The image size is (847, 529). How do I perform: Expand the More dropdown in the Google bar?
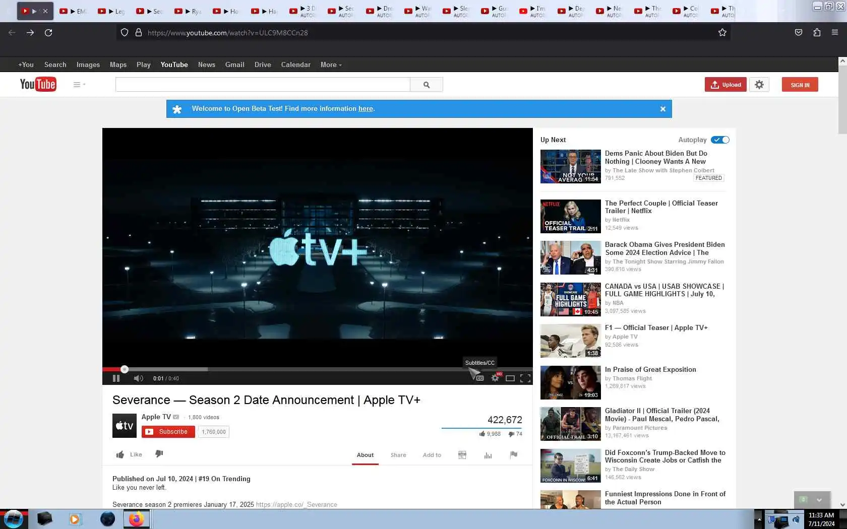(x=331, y=64)
